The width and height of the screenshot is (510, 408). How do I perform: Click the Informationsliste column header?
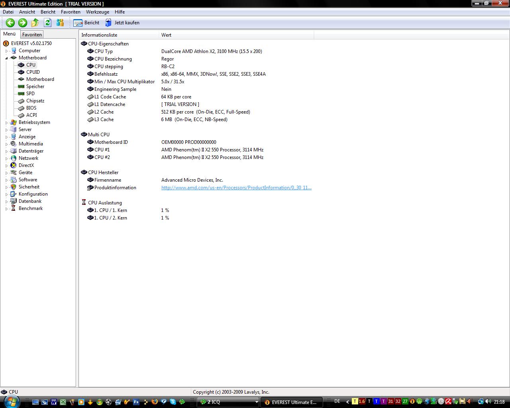[x=119, y=35]
